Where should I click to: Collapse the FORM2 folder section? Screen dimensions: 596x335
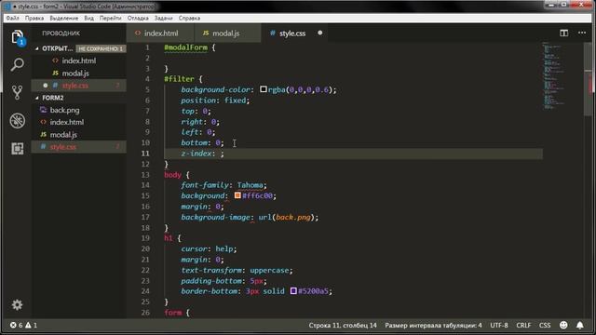pyautogui.click(x=37, y=98)
